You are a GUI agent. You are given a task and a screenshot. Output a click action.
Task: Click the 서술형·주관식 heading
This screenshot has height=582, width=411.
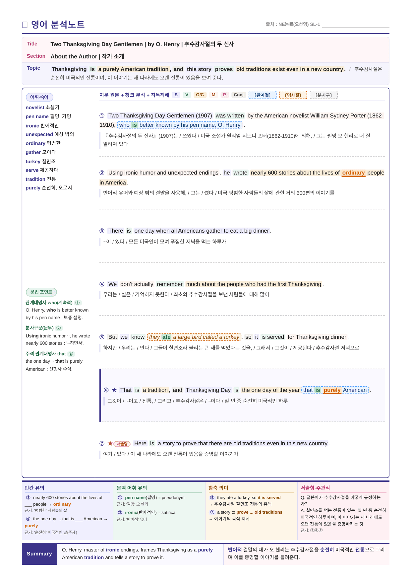315,488
